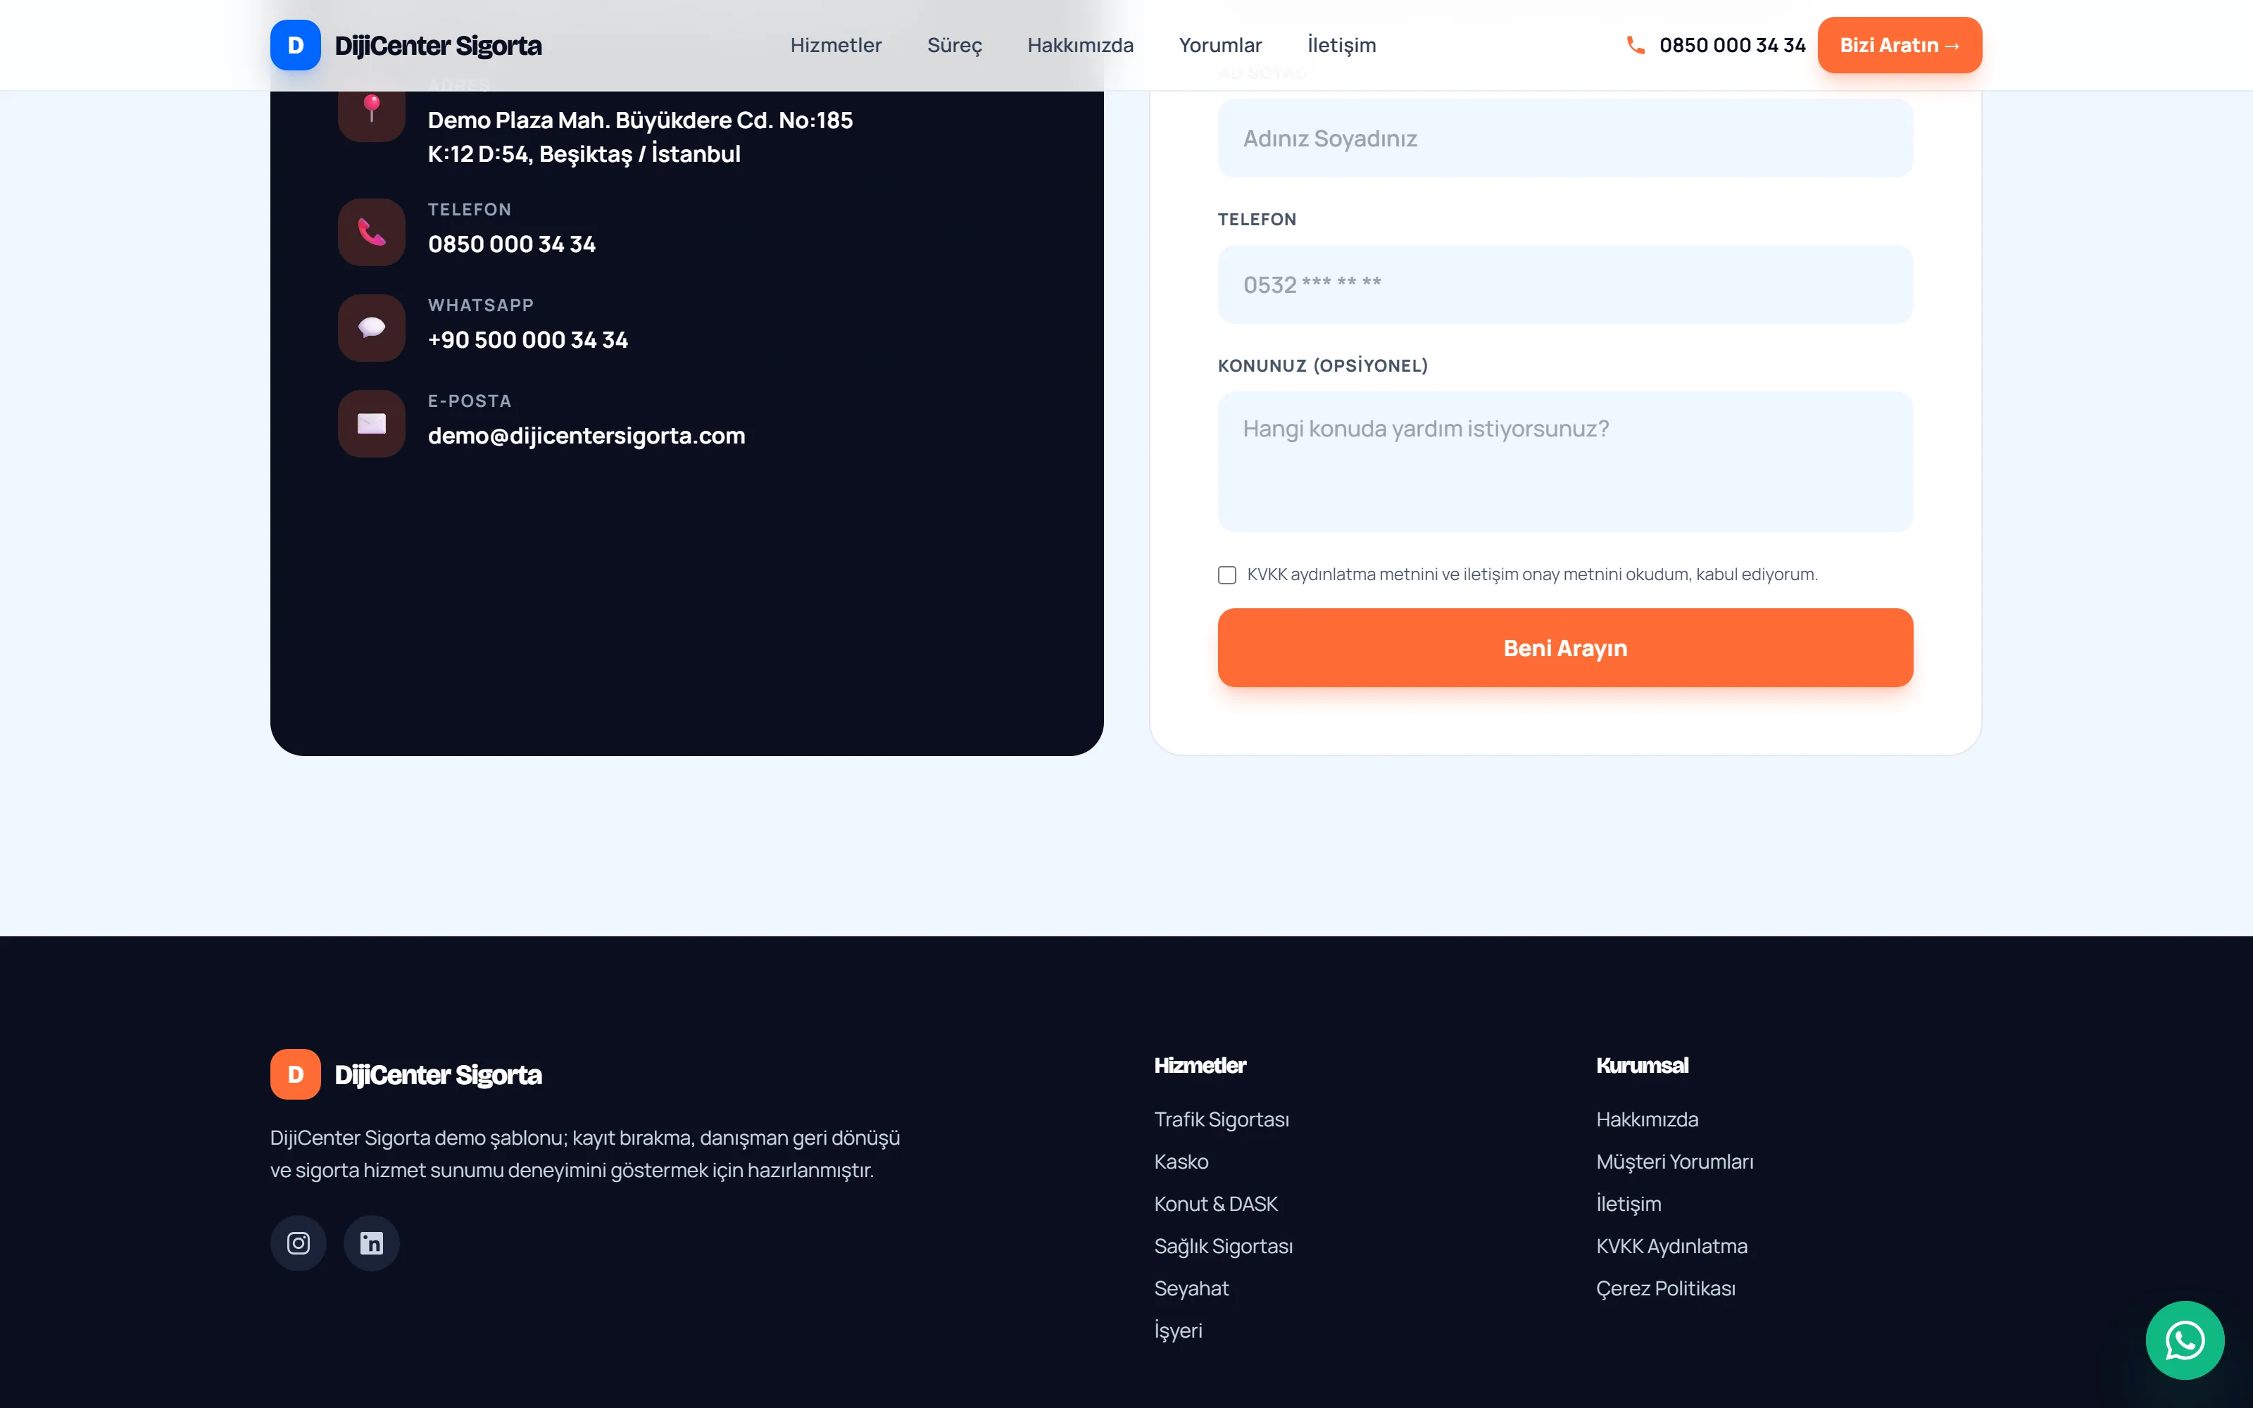The height and width of the screenshot is (1408, 2253).
Task: Click the WHATSAPP label in contact card
Action: [480, 306]
